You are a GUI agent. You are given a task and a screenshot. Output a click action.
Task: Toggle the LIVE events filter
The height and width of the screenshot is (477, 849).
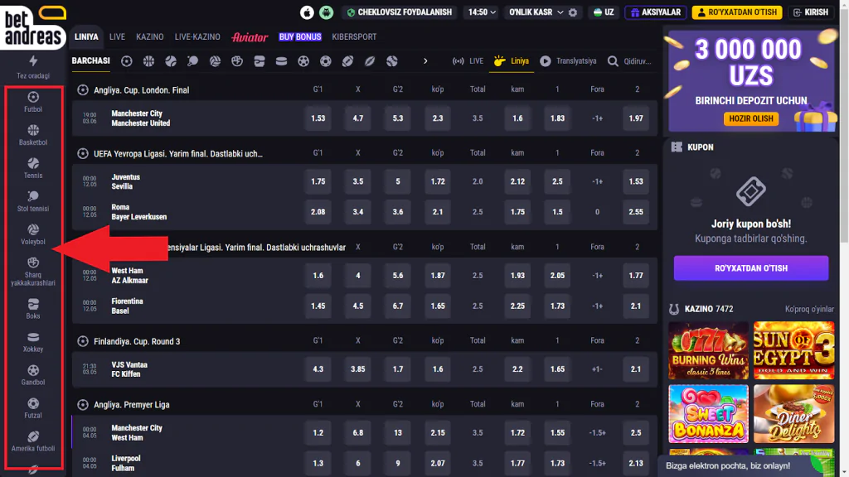pyautogui.click(x=468, y=61)
